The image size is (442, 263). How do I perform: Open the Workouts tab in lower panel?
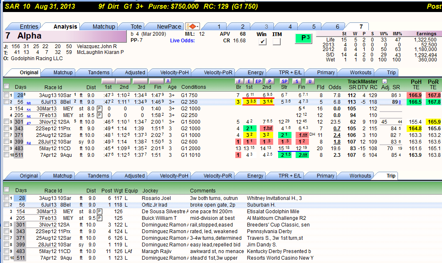click(360, 176)
